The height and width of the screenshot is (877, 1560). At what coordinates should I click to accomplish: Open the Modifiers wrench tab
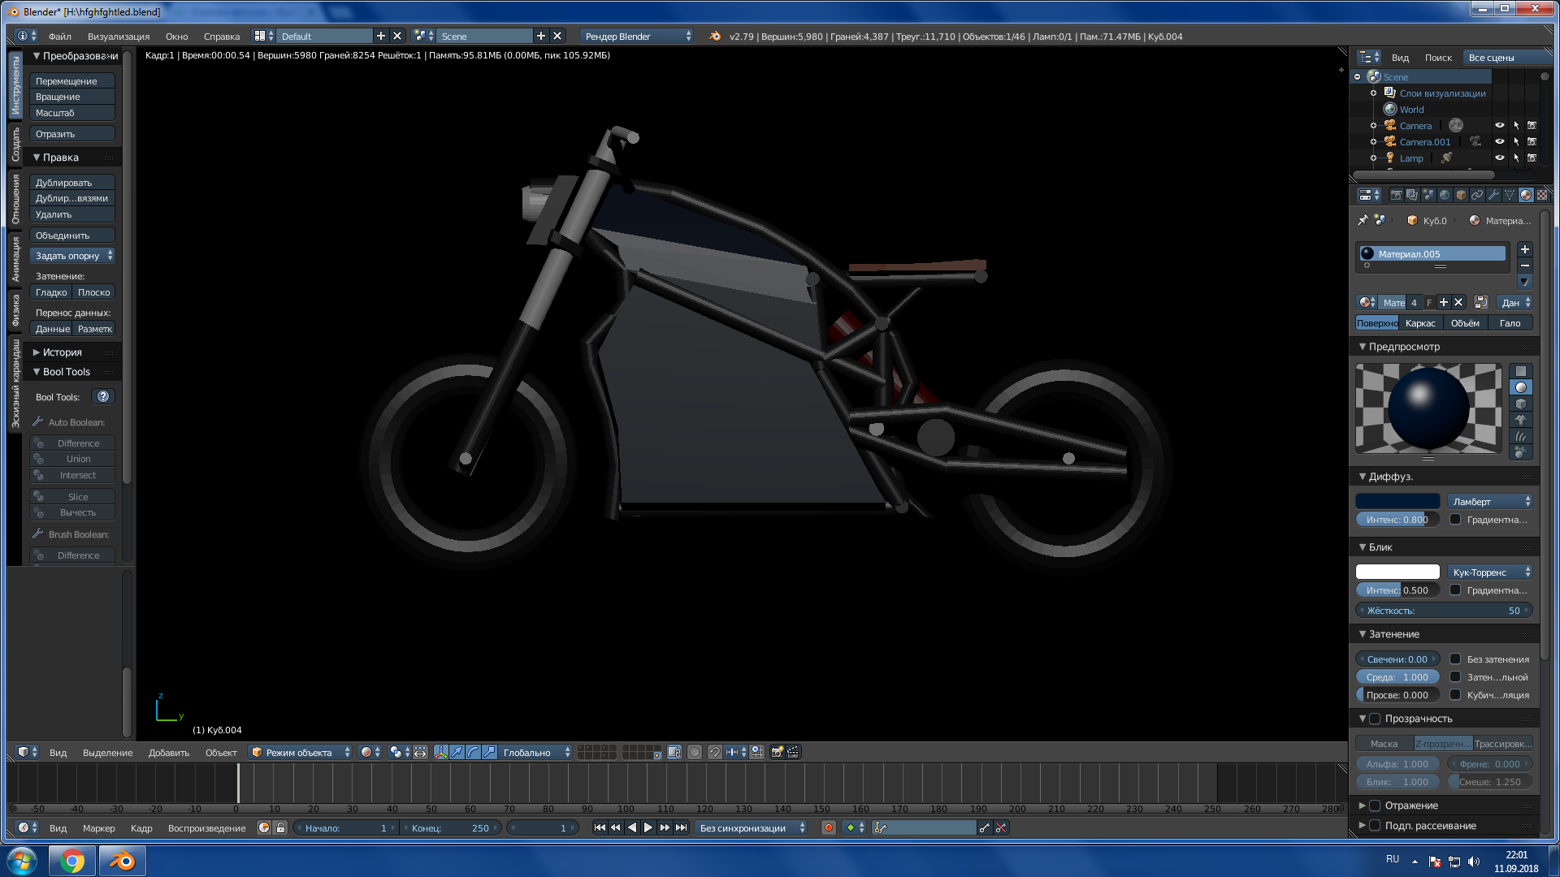pos(1493,195)
